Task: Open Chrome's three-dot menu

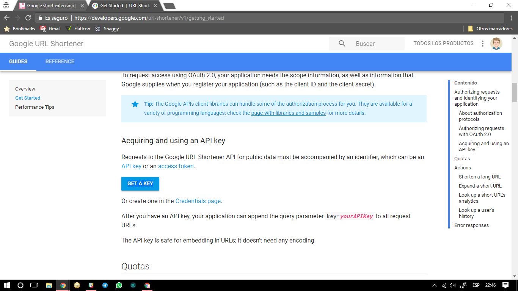Action: pyautogui.click(x=510, y=18)
